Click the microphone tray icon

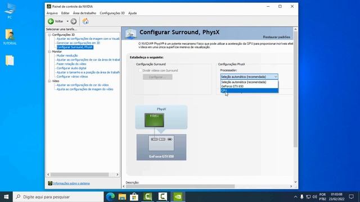(302, 197)
